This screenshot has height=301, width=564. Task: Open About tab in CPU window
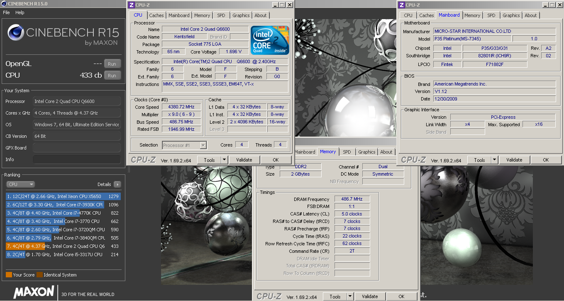click(x=261, y=15)
